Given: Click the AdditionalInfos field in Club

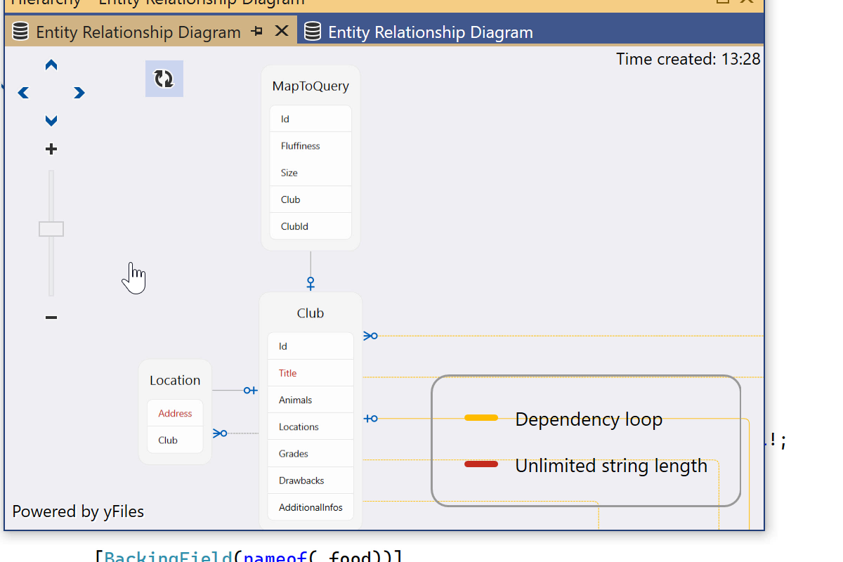Looking at the screenshot, I should coord(311,507).
